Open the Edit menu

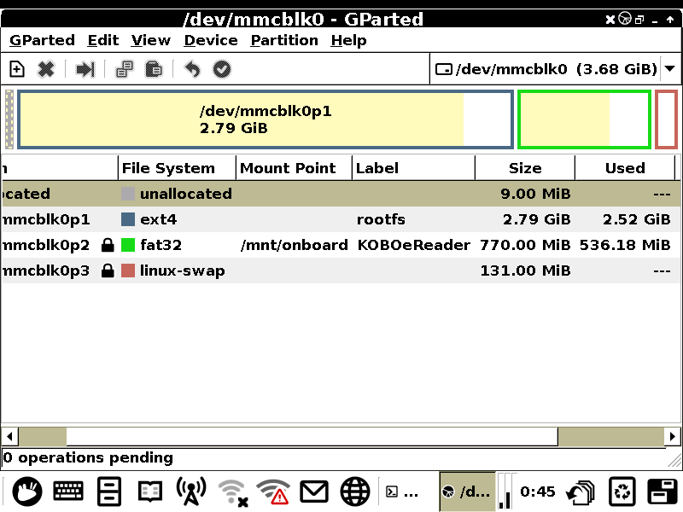[x=102, y=40]
